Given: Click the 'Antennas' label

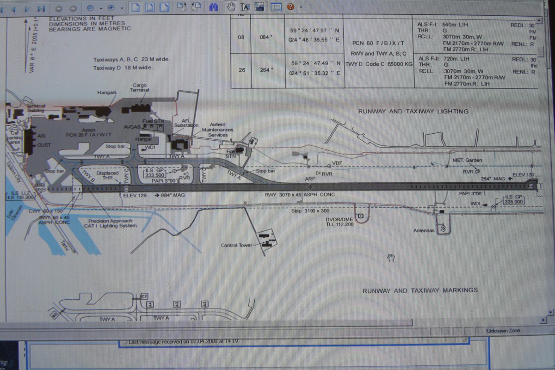Looking at the screenshot, I should coord(424,230).
